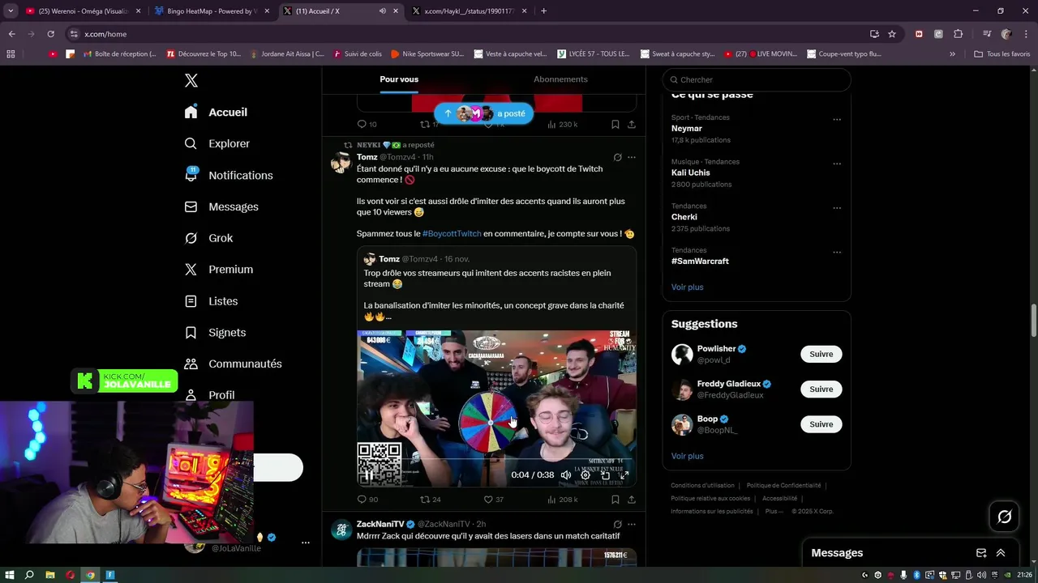Open Chrome media control icon
Image resolution: width=1038 pixels, height=583 pixels.
point(987,34)
